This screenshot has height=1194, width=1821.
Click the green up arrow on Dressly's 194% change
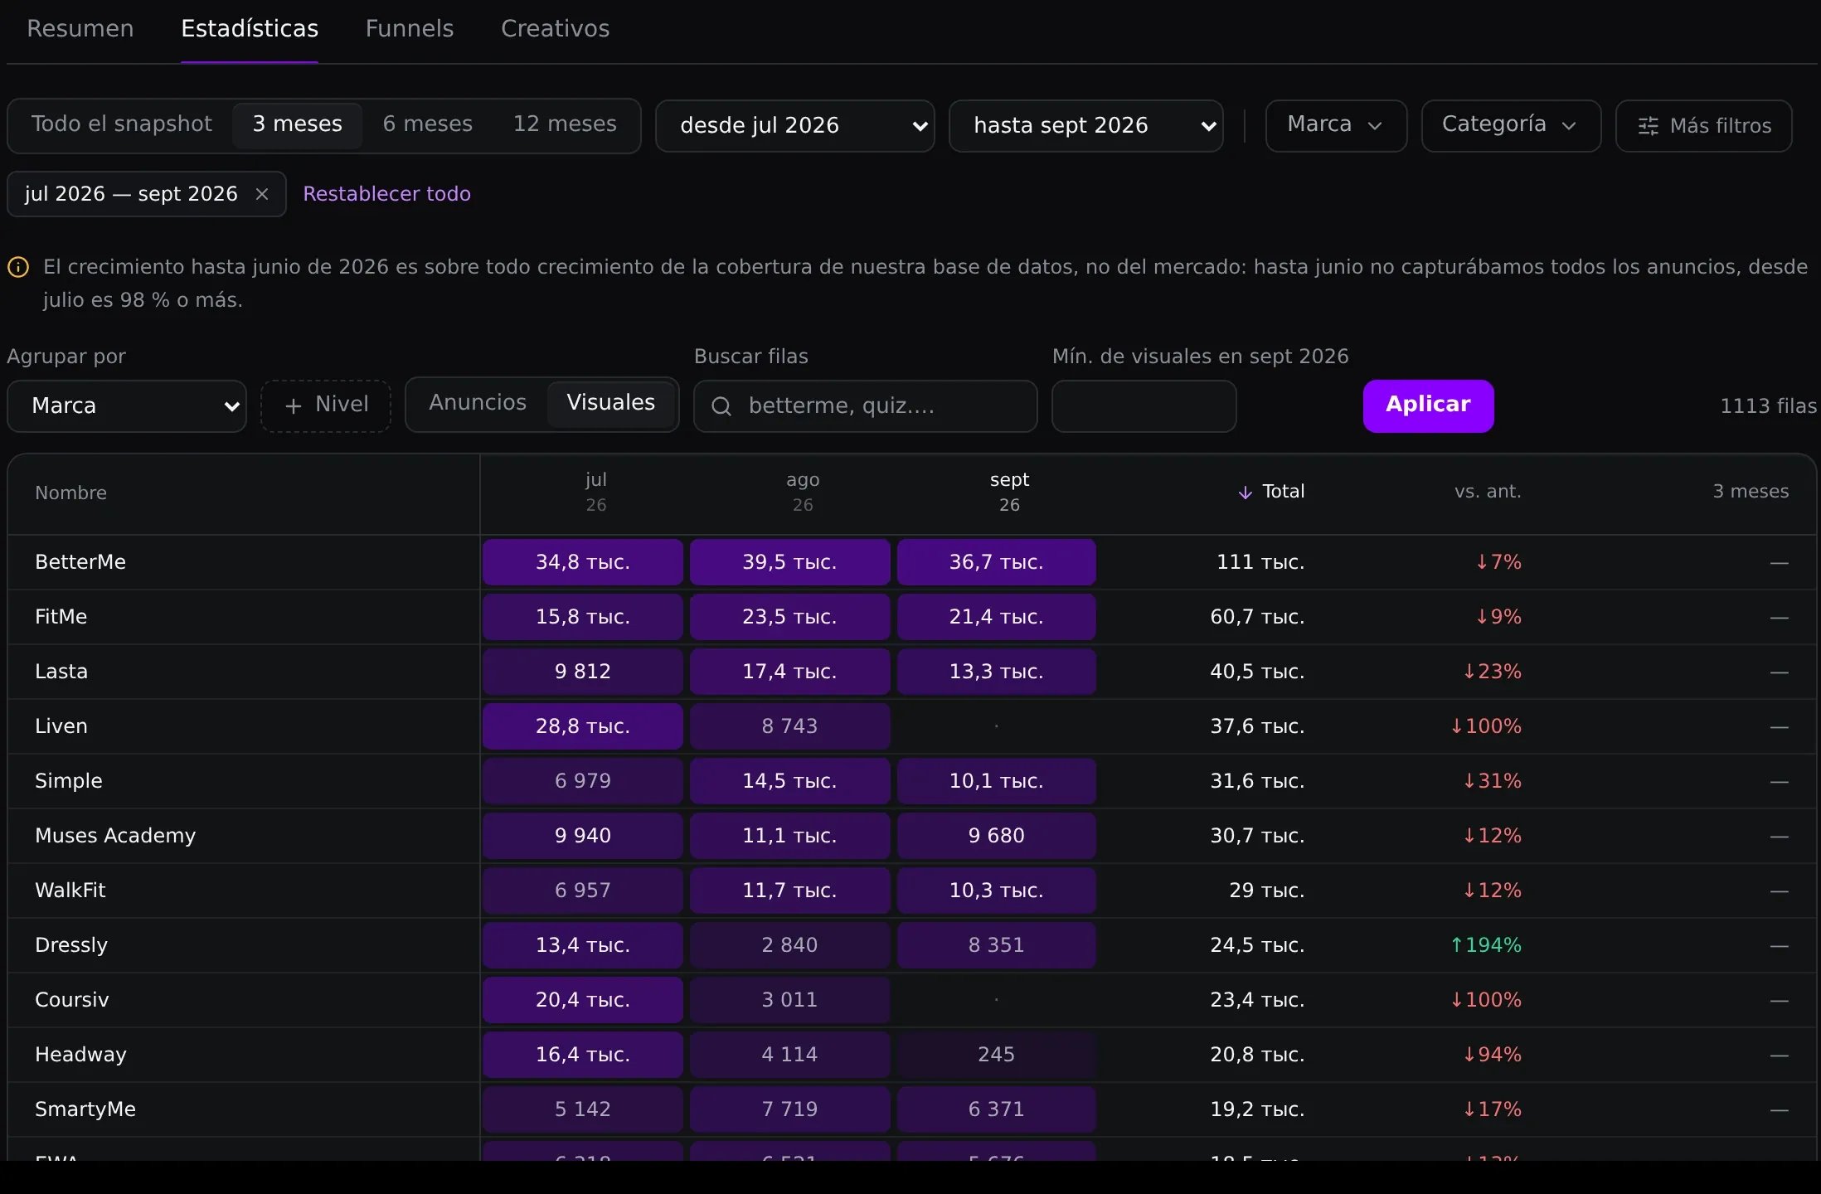tap(1456, 945)
